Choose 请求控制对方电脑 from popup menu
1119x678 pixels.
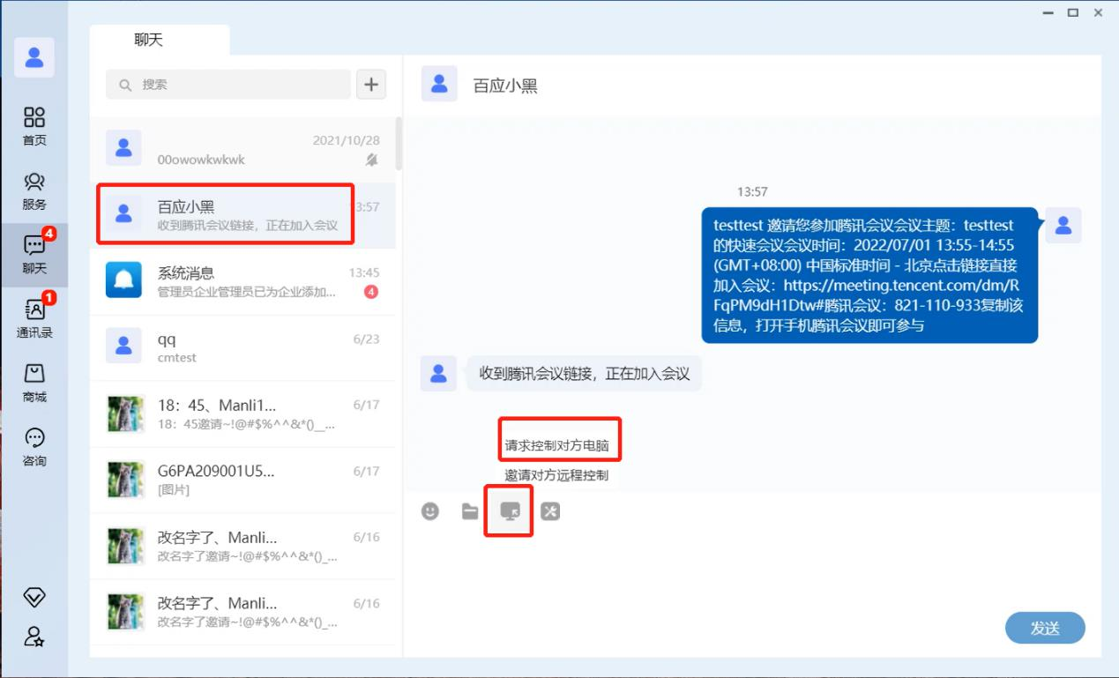tap(557, 446)
